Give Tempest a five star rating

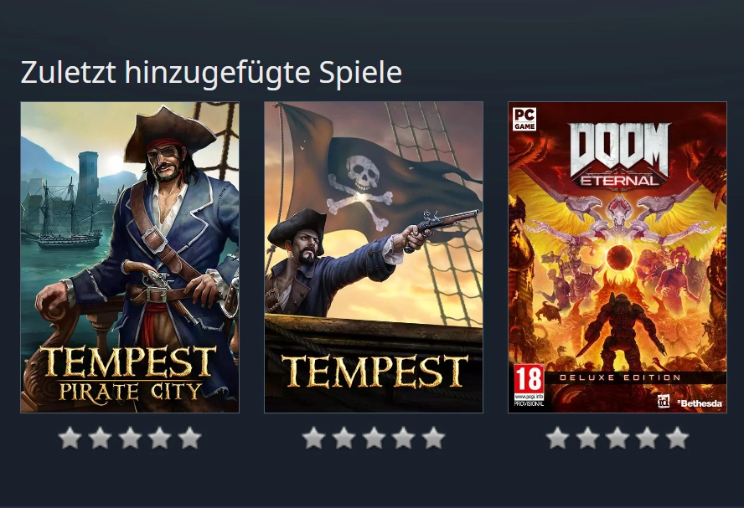[434, 438]
